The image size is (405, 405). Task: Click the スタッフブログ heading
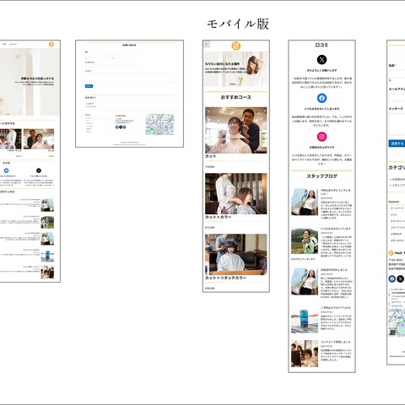[x=321, y=176]
